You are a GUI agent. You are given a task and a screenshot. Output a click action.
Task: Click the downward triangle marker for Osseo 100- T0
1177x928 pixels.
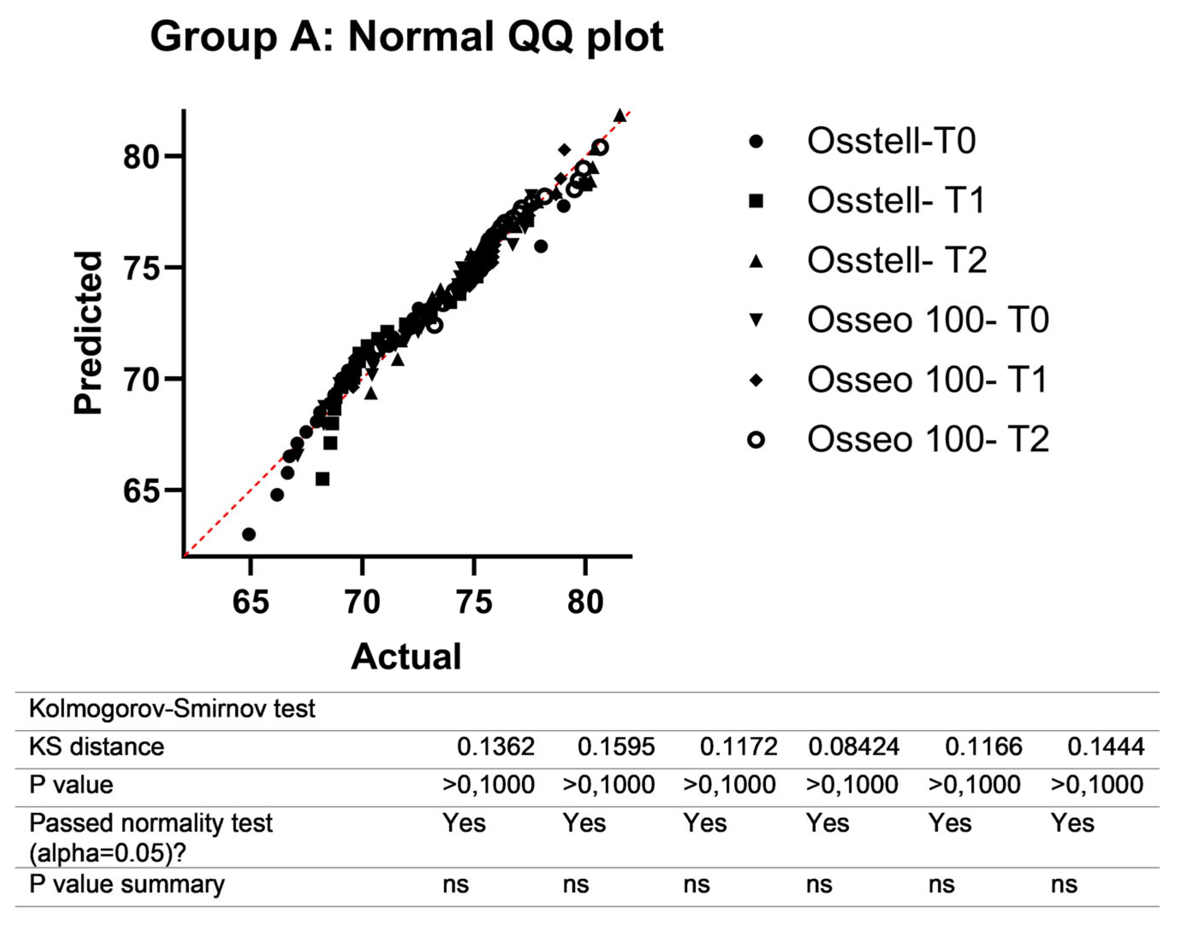756,320
